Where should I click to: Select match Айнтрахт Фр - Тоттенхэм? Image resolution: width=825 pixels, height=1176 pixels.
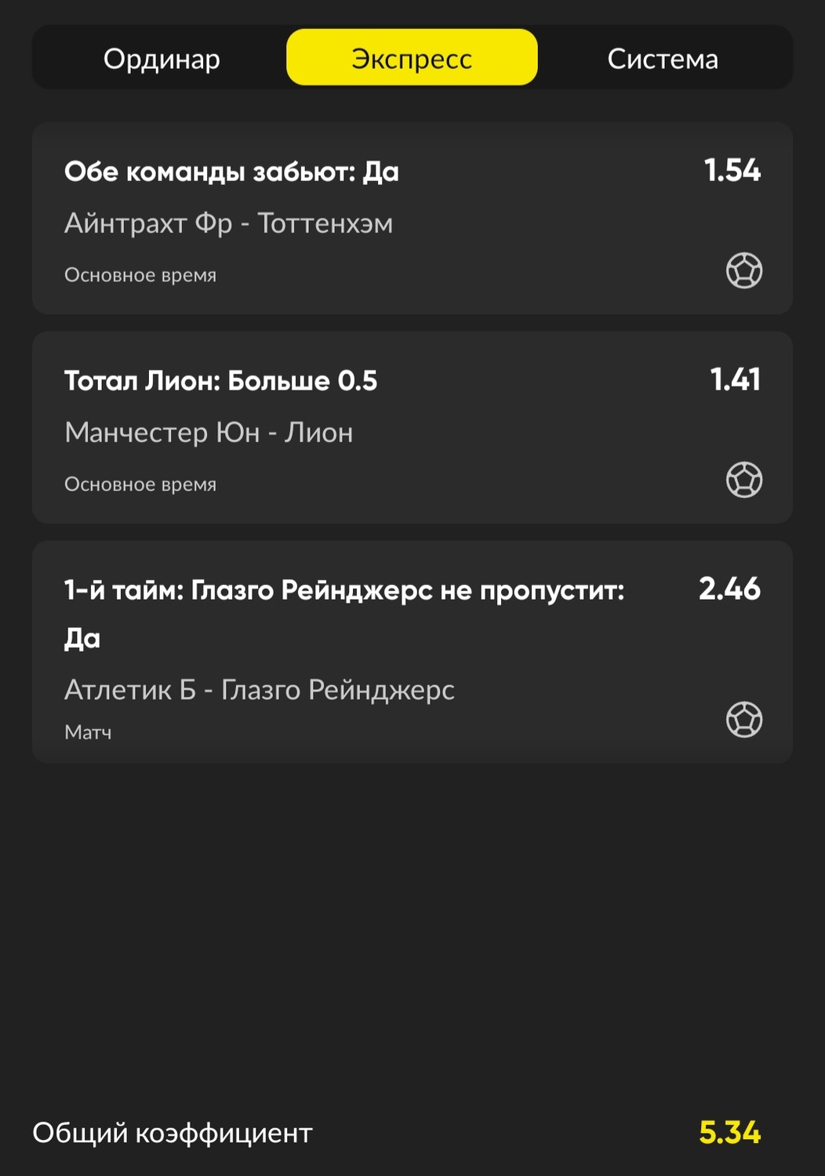pyautogui.click(x=228, y=223)
